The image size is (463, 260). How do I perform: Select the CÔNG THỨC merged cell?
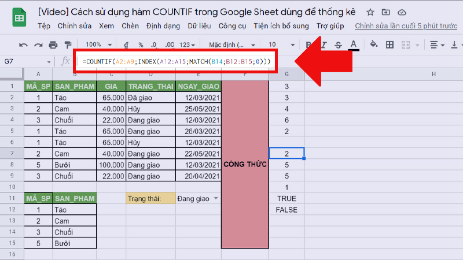[245, 165]
